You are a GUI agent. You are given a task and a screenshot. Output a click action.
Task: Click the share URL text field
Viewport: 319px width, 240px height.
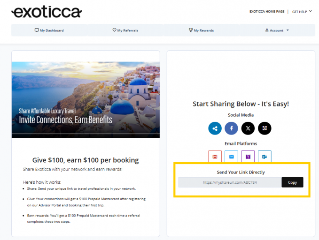click(x=230, y=182)
